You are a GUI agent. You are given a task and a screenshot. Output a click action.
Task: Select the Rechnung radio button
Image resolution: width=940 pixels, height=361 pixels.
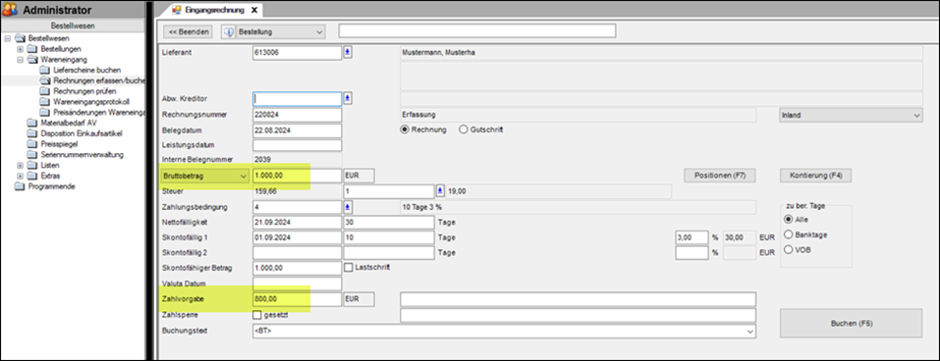404,129
